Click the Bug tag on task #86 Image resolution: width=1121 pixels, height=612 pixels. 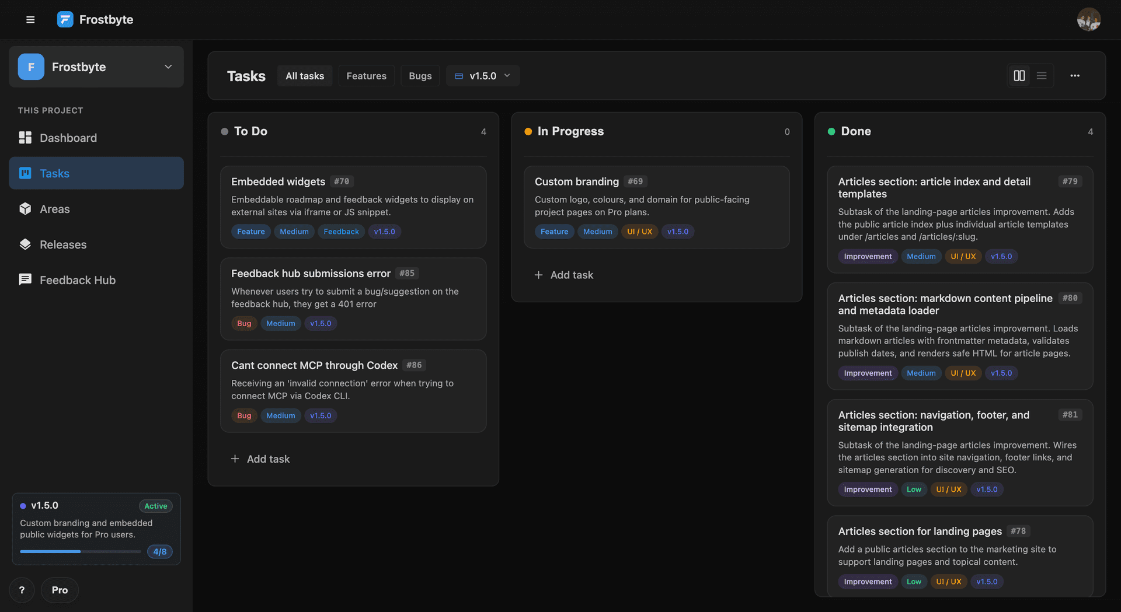pos(244,415)
